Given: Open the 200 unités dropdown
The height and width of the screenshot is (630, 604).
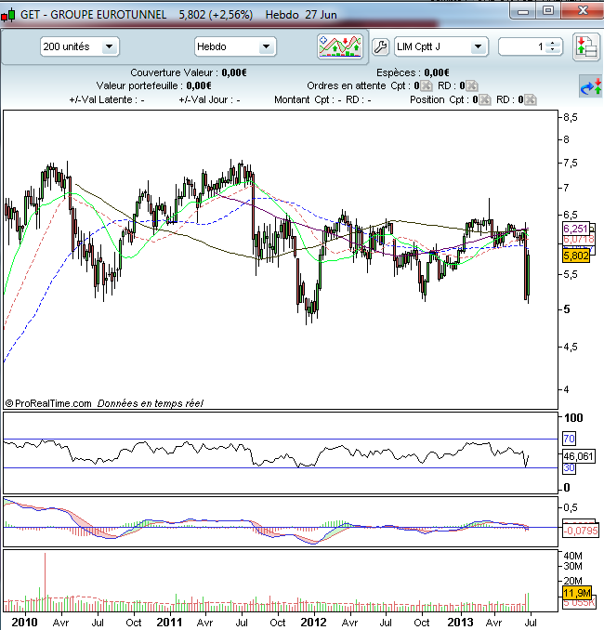Looking at the screenshot, I should pos(80,46).
